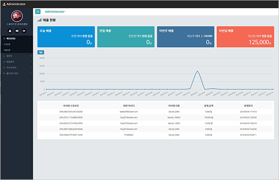Open the 매출현황 submenu item
The width and height of the screenshot is (279, 180).
click(7, 50)
